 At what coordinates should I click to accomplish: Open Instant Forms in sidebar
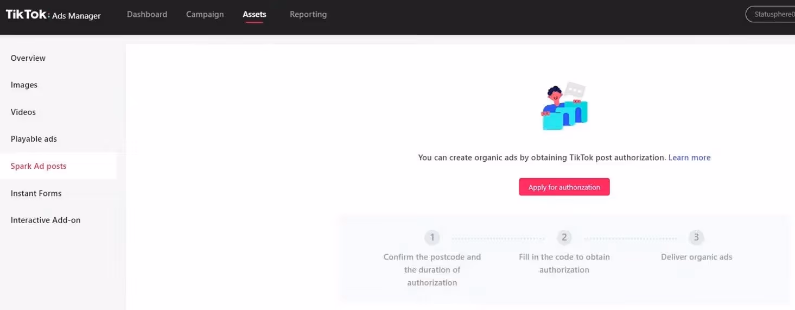[36, 193]
